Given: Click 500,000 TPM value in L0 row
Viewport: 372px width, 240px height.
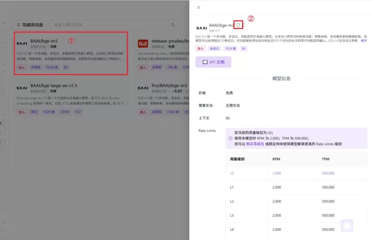Looking at the screenshot, I should [x=328, y=173].
